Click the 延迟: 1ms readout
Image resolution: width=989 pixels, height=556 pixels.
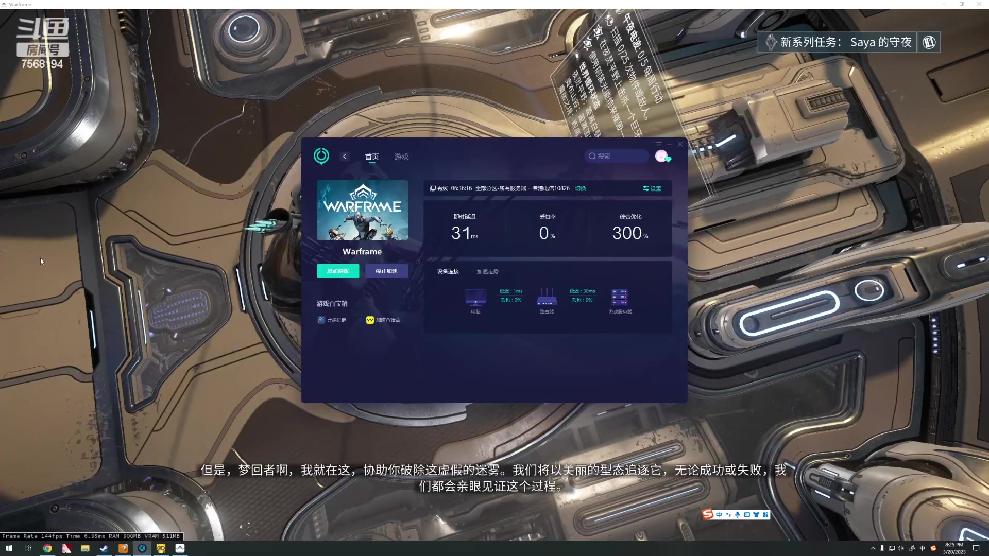pyautogui.click(x=511, y=291)
